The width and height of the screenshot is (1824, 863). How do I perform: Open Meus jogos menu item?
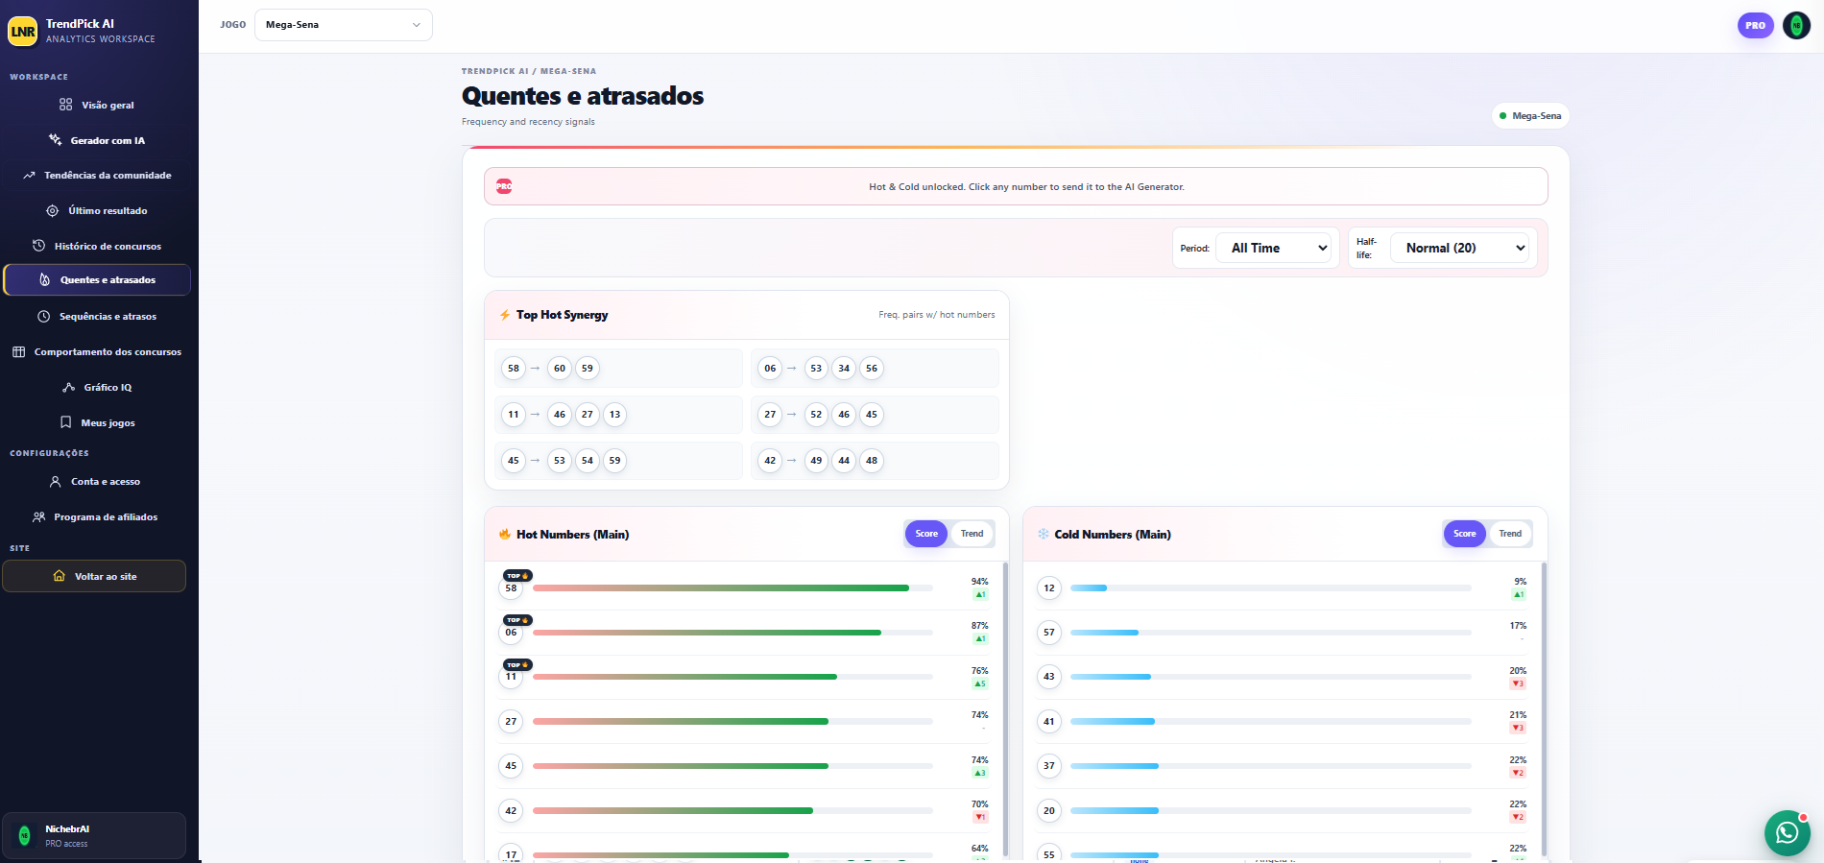pyautogui.click(x=96, y=422)
